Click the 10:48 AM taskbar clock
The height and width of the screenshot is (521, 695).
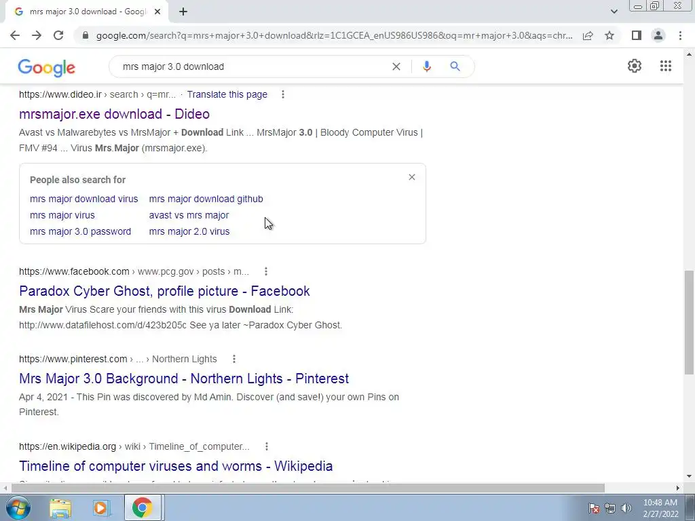[660, 508]
